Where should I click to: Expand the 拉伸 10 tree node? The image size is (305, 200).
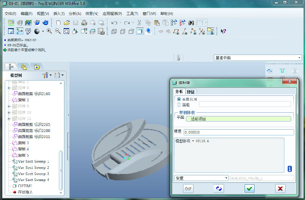8,112
